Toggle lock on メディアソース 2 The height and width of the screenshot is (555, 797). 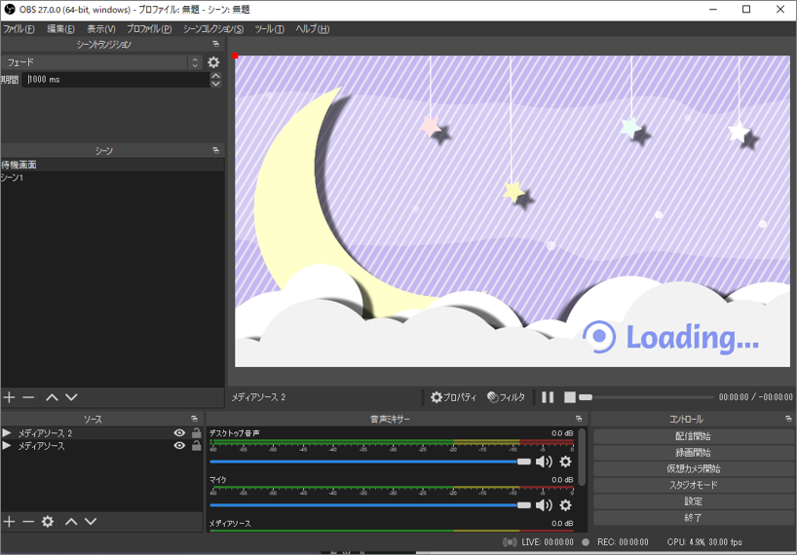[x=196, y=433]
